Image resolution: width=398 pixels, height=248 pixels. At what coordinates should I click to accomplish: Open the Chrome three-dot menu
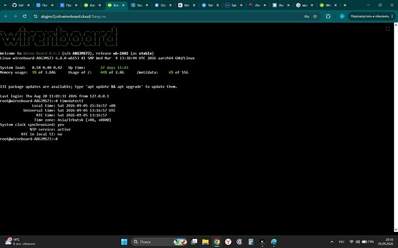click(392, 17)
